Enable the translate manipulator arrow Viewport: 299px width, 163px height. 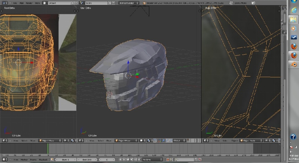163,141
